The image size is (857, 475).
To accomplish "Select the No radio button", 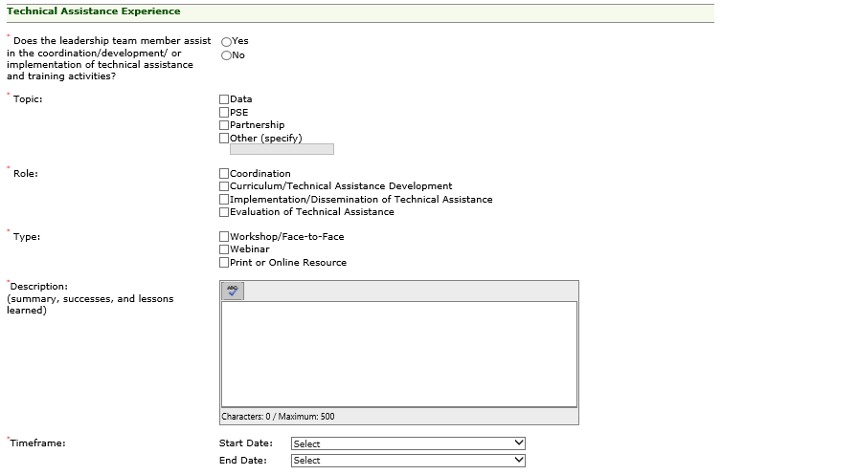I will pos(226,55).
